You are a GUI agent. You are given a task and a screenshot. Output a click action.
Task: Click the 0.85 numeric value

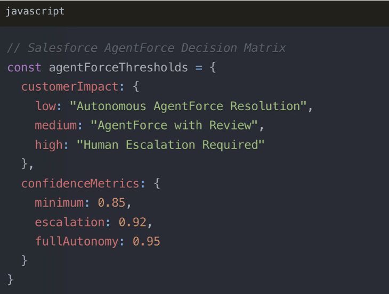(x=111, y=203)
